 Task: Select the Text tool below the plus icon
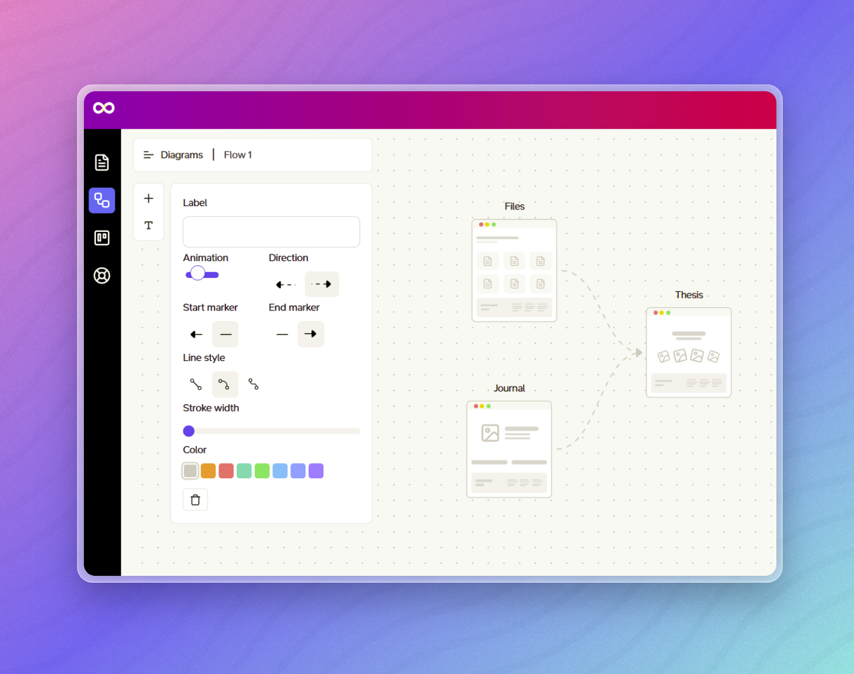click(148, 225)
